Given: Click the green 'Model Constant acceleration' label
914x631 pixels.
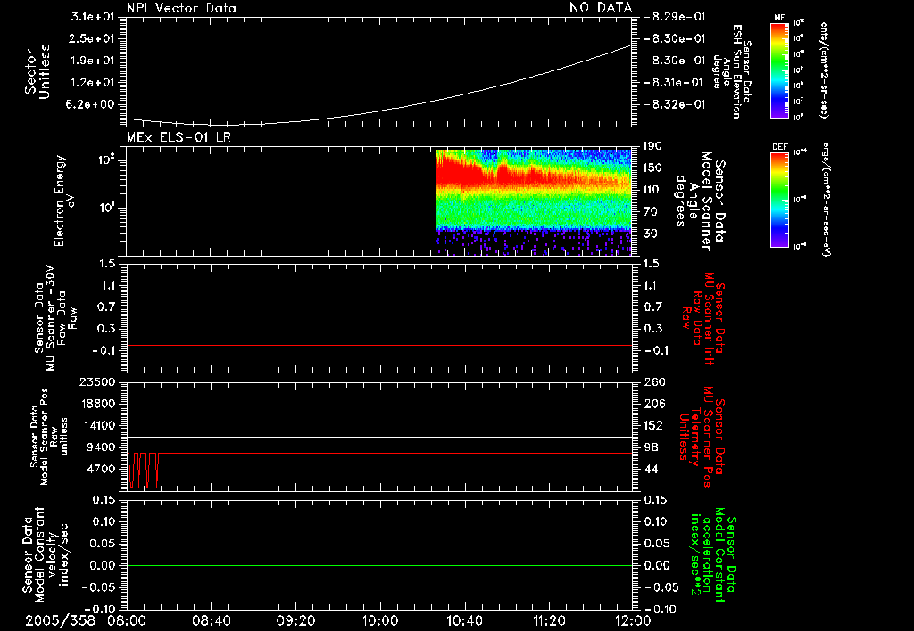Looking at the screenshot, I should click(713, 554).
